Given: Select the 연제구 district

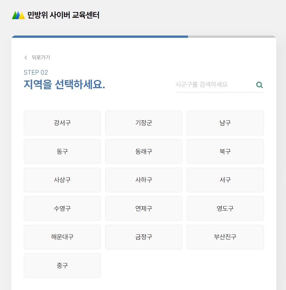Looking at the screenshot, I should (x=144, y=208).
